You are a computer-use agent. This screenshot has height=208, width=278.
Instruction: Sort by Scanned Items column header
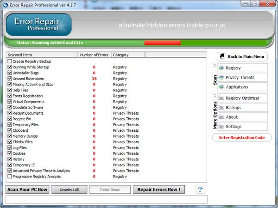point(42,55)
